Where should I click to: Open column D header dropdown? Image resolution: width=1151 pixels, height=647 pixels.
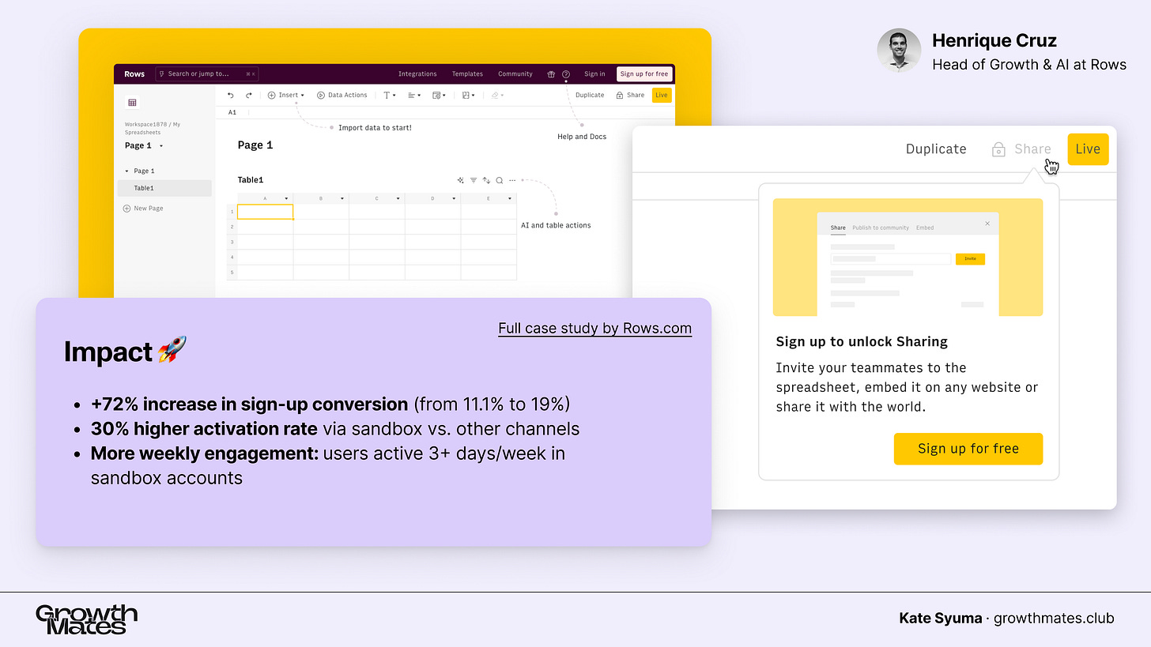coord(455,198)
